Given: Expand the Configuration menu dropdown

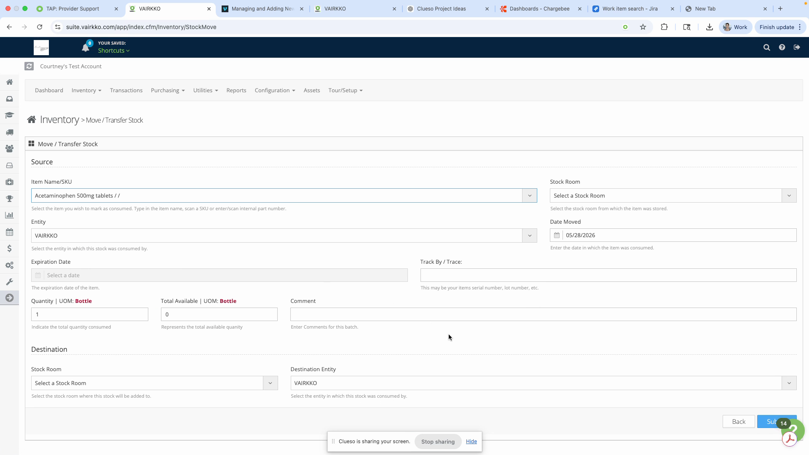Looking at the screenshot, I should [275, 90].
